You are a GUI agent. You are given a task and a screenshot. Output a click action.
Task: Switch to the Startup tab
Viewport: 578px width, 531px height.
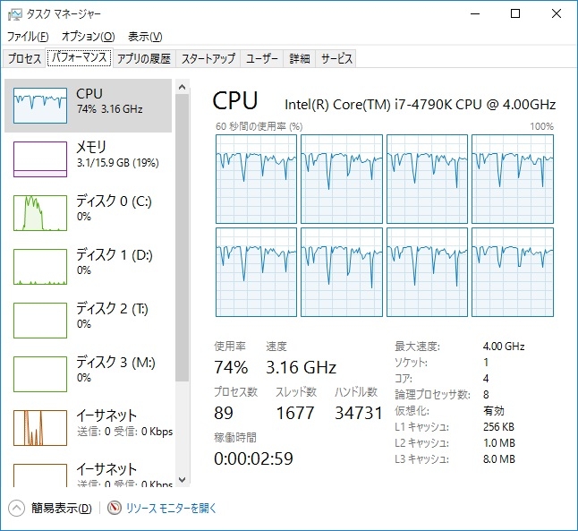pyautogui.click(x=208, y=58)
